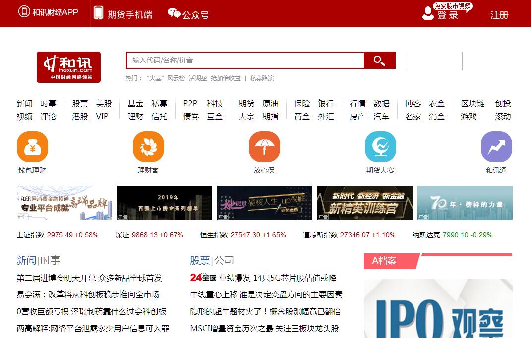This screenshot has width=531, height=338.
Task: Click the 钱包理财 money bag icon
Action: [32, 147]
